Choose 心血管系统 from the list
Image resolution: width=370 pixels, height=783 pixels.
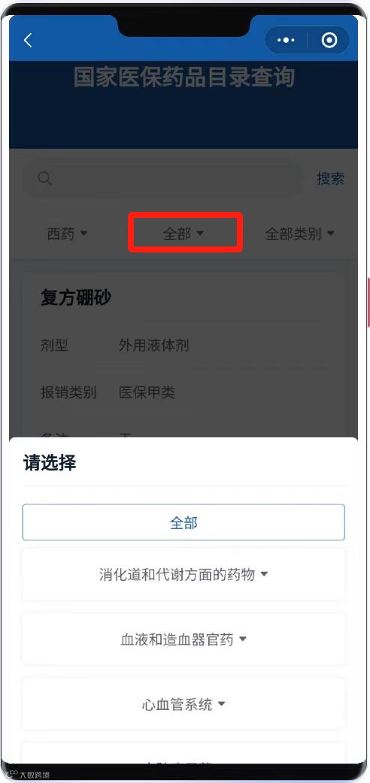tap(183, 704)
